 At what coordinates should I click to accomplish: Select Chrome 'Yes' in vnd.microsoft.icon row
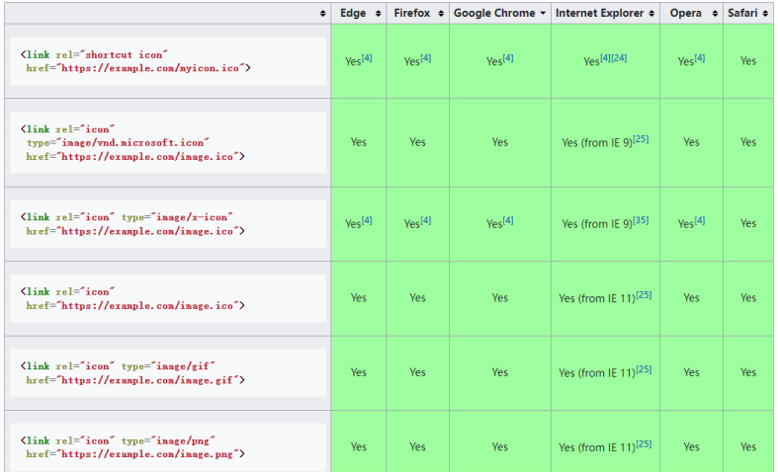point(499,142)
